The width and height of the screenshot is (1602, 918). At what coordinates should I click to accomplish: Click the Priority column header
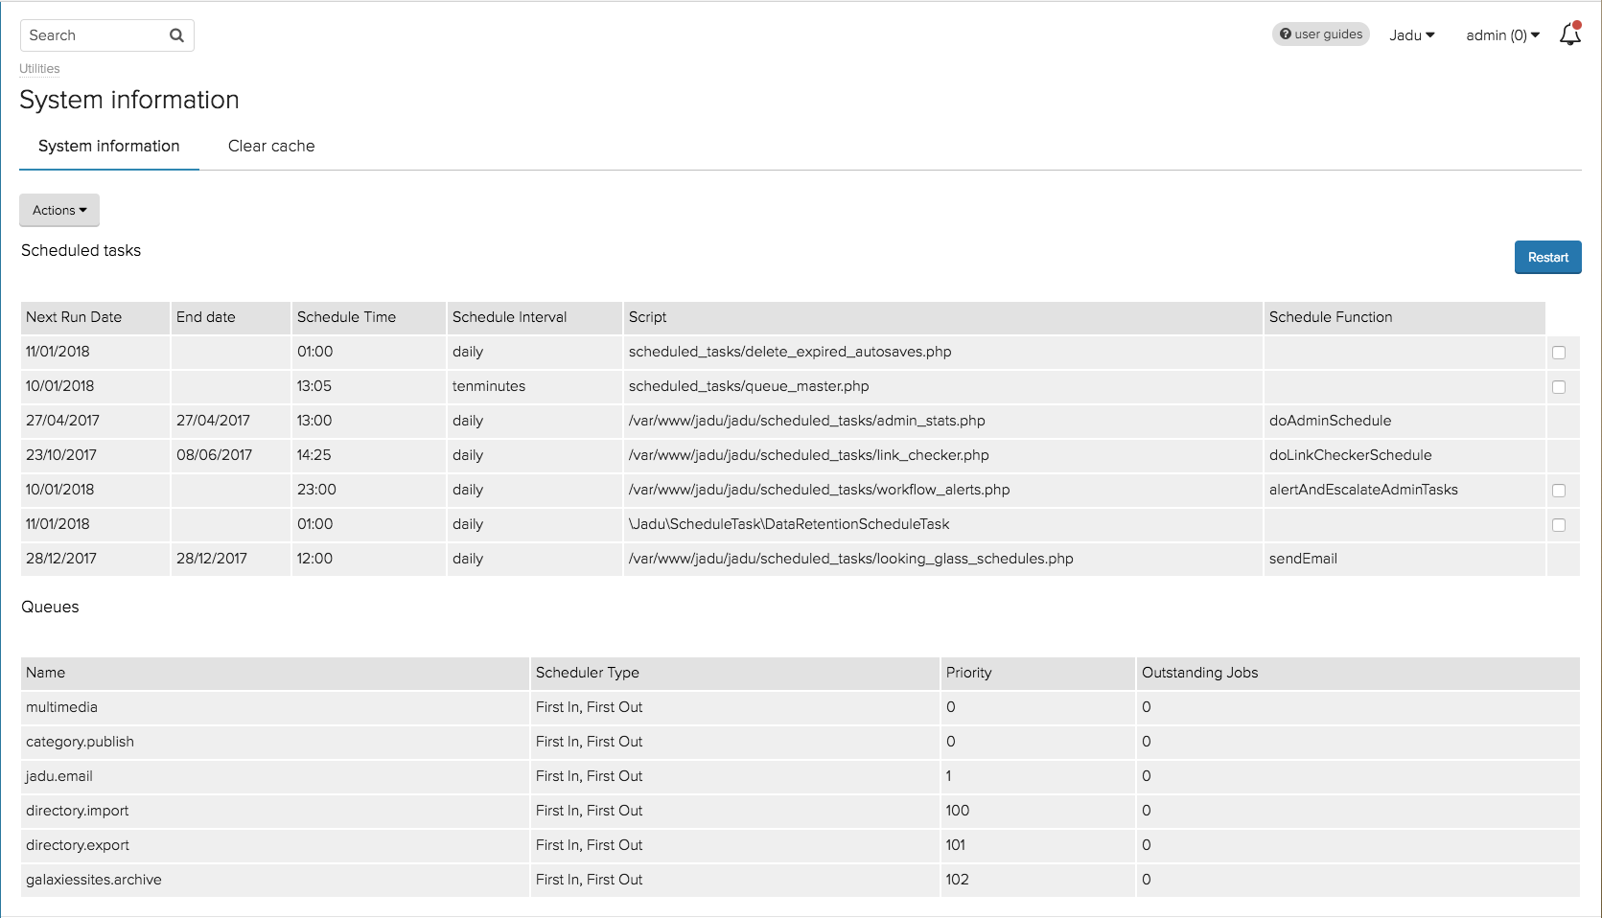pos(968,673)
